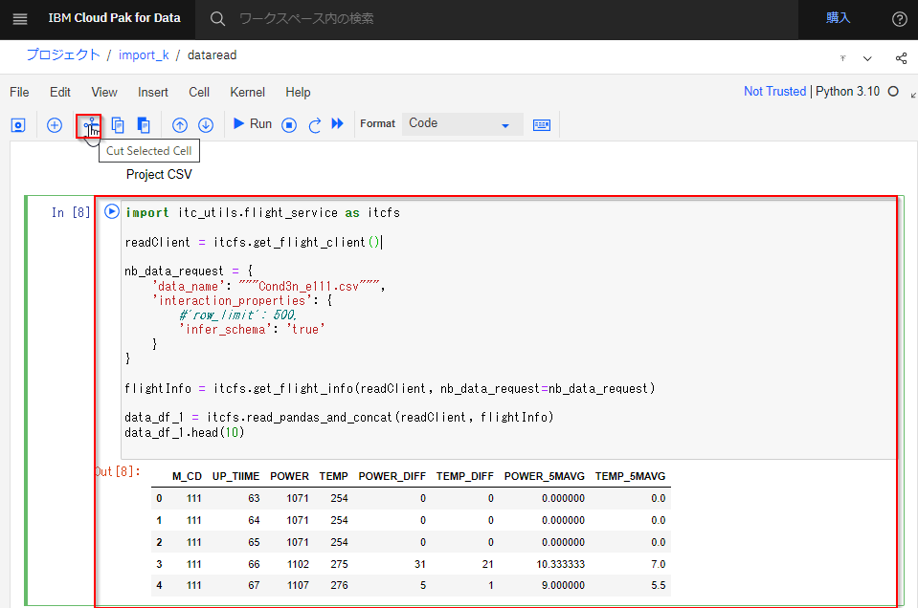Click the Out[8] output prompt
The width and height of the screenshot is (918, 608).
coord(118,471)
